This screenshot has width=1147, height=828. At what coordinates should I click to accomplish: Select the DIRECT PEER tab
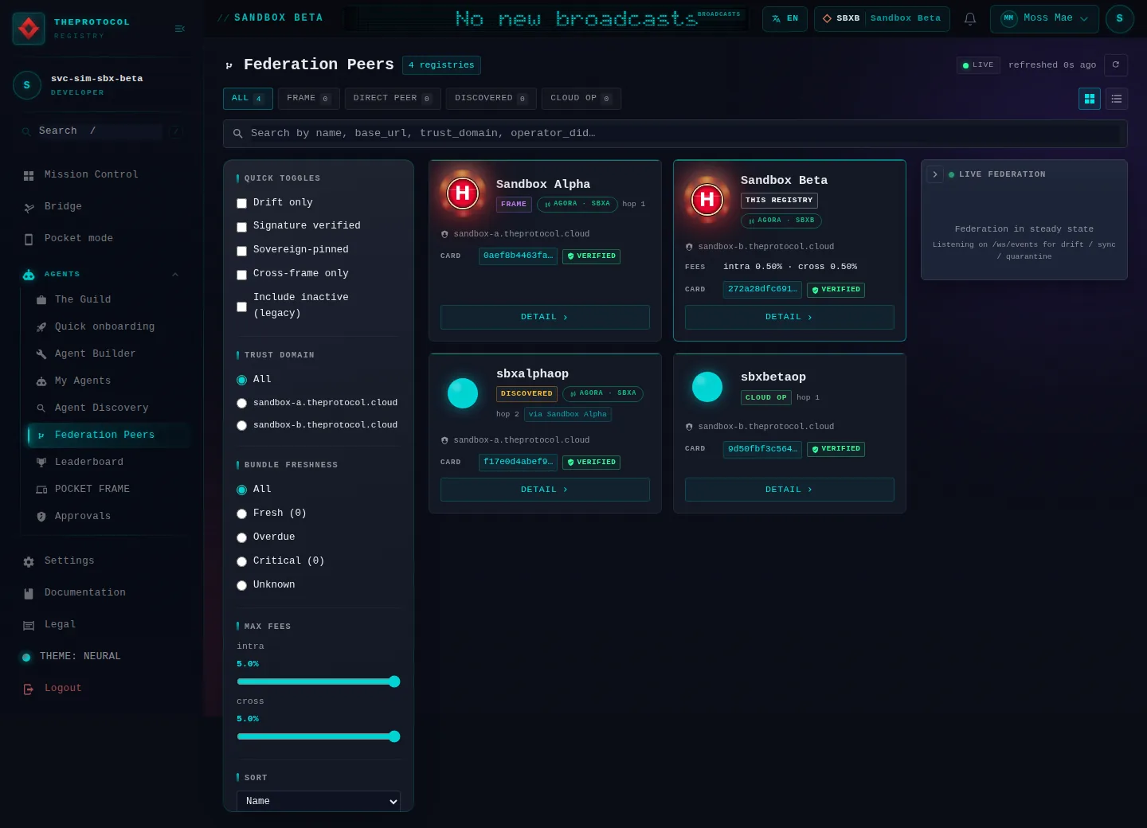click(393, 98)
